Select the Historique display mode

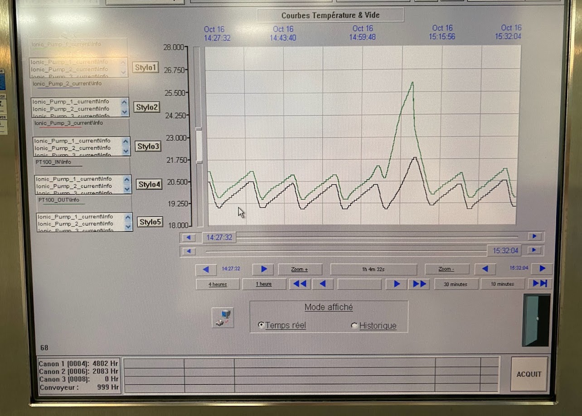click(x=354, y=325)
